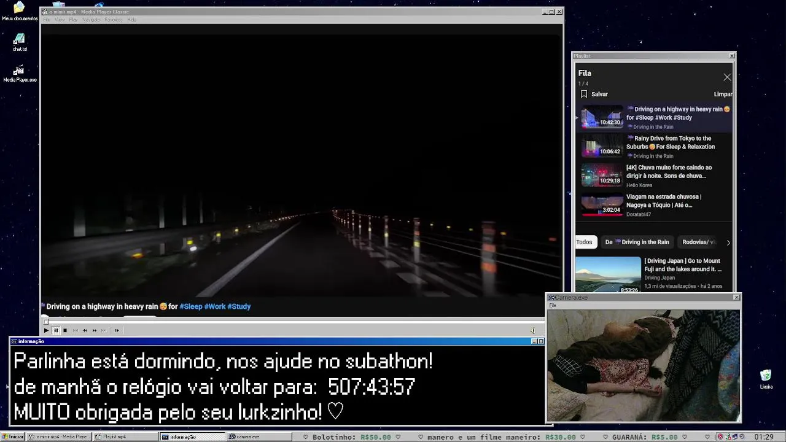This screenshot has height=442, width=786.
Task: Click the Play button in the player controls
Action: click(46, 330)
